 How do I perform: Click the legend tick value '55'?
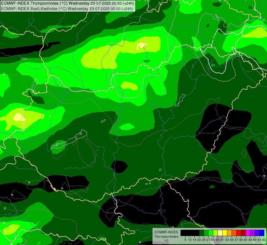pos(259,240)
